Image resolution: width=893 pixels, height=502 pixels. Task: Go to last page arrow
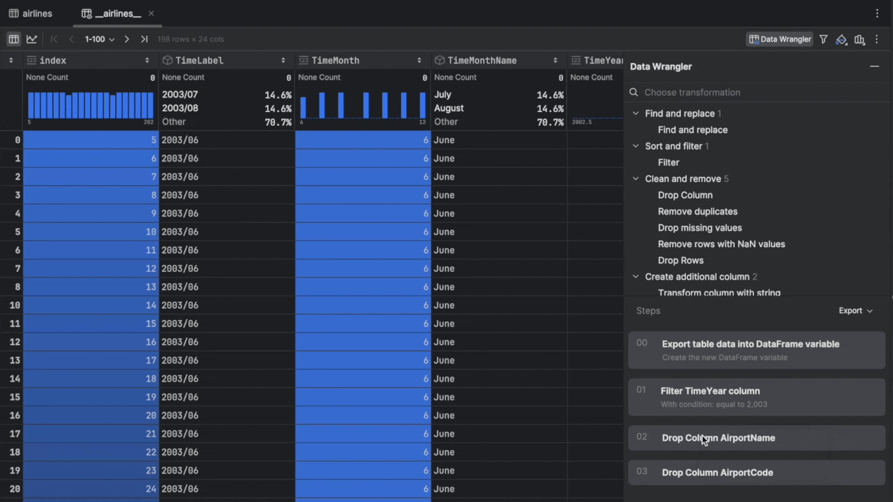[x=144, y=40]
